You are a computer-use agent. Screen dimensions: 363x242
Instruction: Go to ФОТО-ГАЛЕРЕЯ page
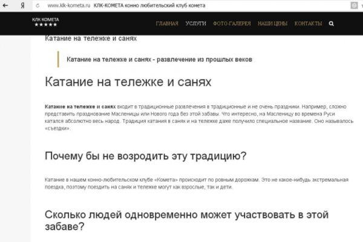click(x=232, y=24)
